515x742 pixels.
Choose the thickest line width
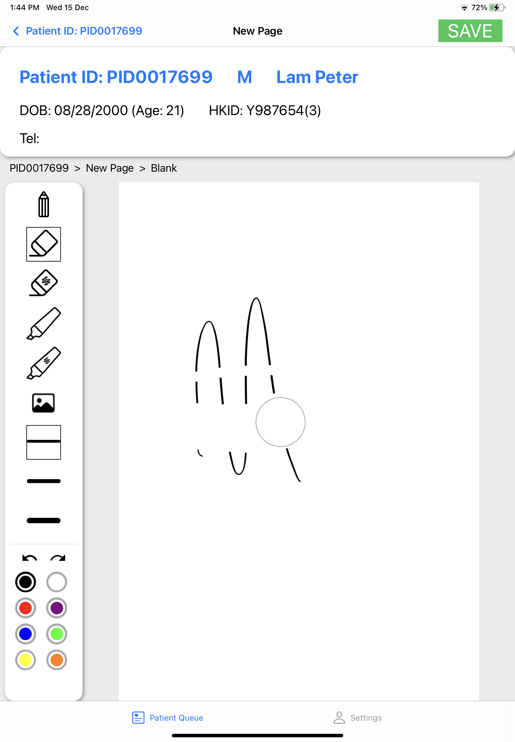pyautogui.click(x=44, y=520)
